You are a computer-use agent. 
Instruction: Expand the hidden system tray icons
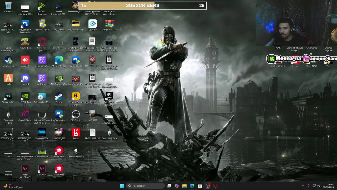click(x=303, y=186)
